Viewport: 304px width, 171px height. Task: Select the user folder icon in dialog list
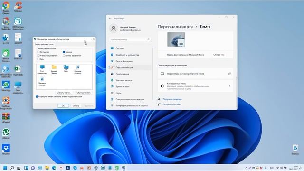54,70
